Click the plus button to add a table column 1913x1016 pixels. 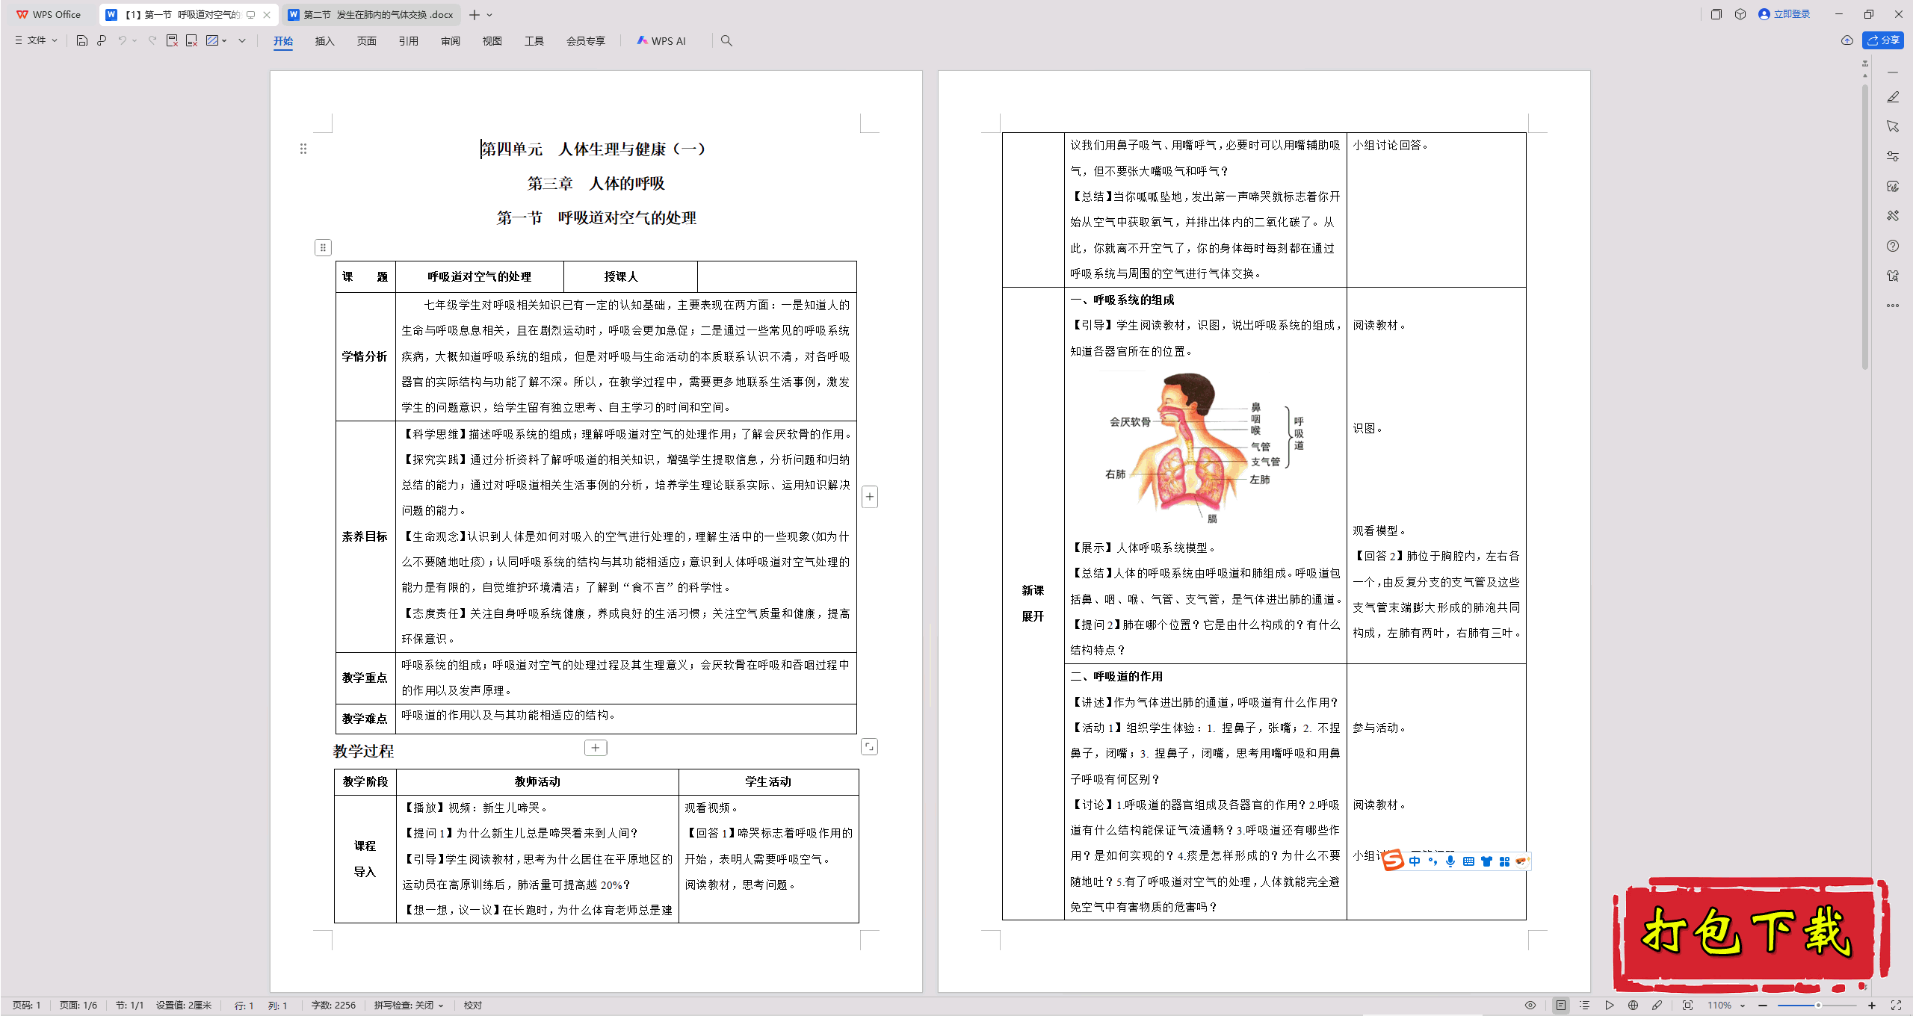(x=870, y=497)
